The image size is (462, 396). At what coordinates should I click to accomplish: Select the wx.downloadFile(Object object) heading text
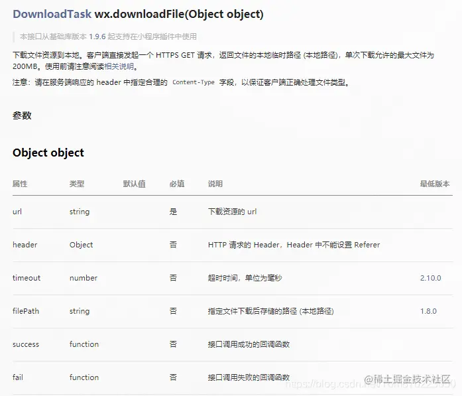coord(179,14)
